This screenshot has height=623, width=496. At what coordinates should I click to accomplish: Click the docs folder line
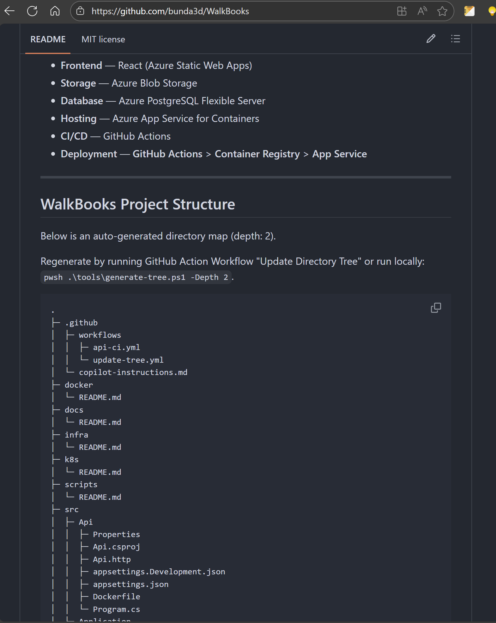click(74, 410)
